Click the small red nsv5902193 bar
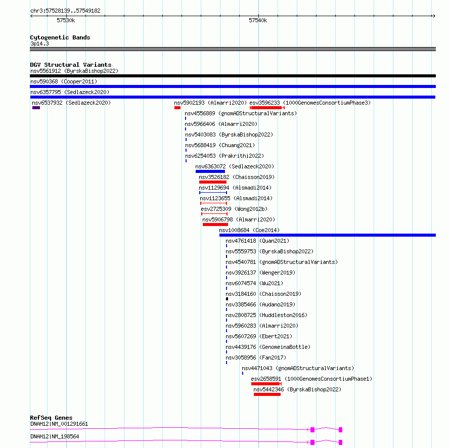450x448 pixels. coord(177,108)
